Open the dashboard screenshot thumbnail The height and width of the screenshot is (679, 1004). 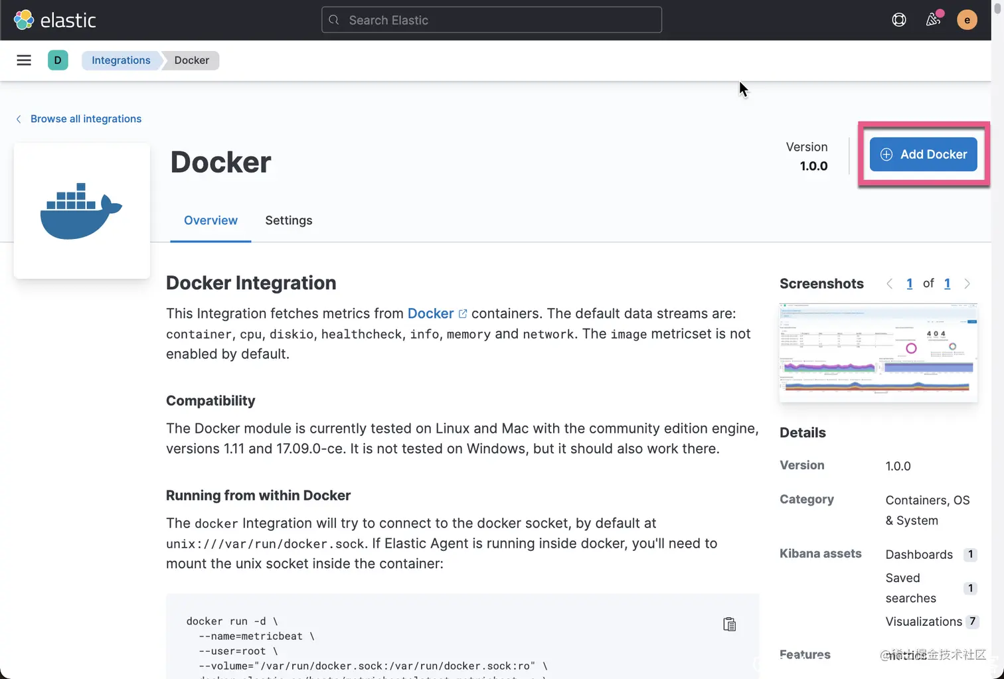879,352
